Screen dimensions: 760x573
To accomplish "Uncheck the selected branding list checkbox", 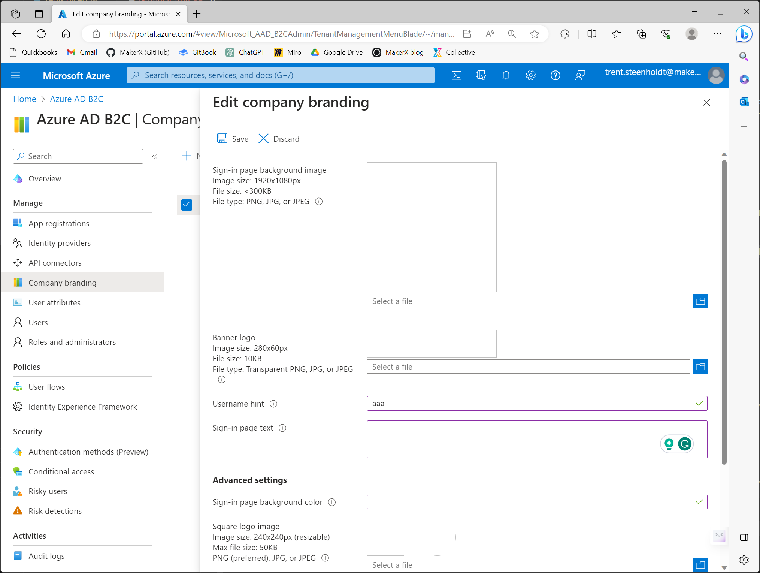I will (187, 205).
